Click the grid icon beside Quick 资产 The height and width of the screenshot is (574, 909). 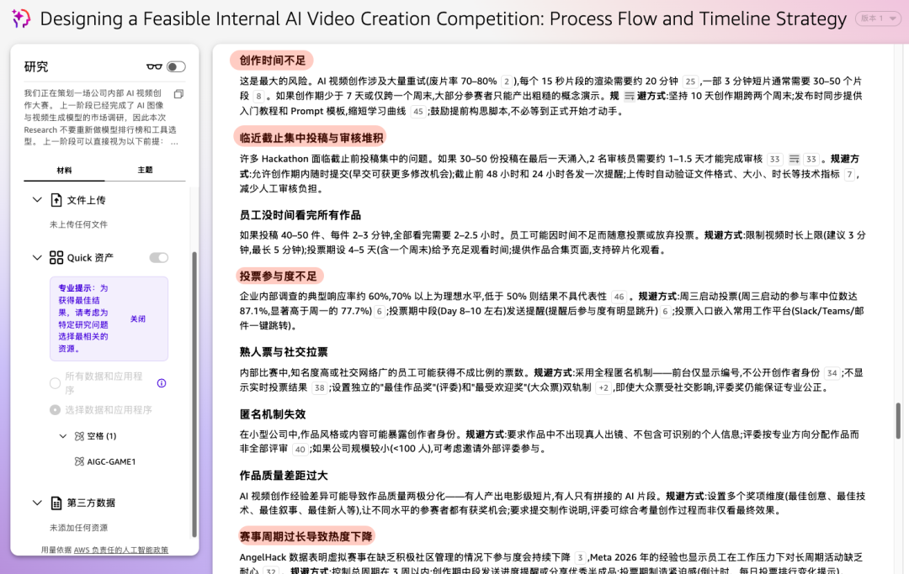(56, 257)
